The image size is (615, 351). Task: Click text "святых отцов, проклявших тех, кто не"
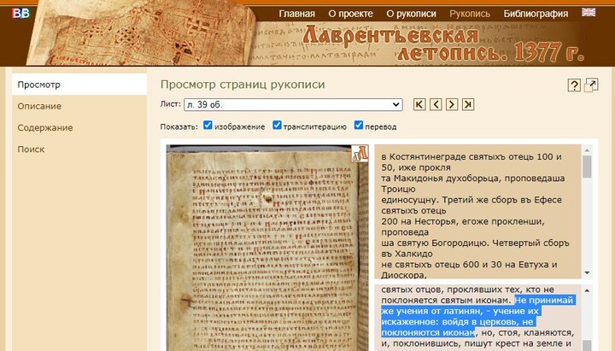tap(467, 290)
